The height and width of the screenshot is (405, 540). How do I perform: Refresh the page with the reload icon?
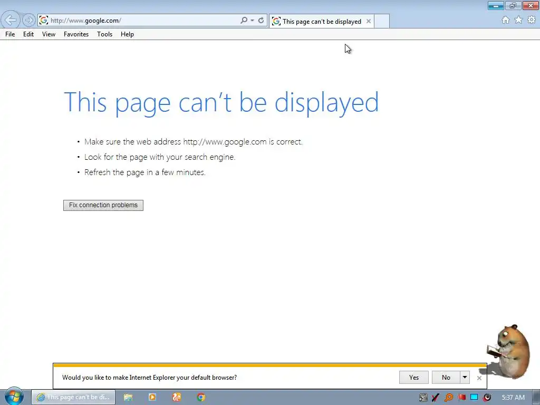[261, 21]
